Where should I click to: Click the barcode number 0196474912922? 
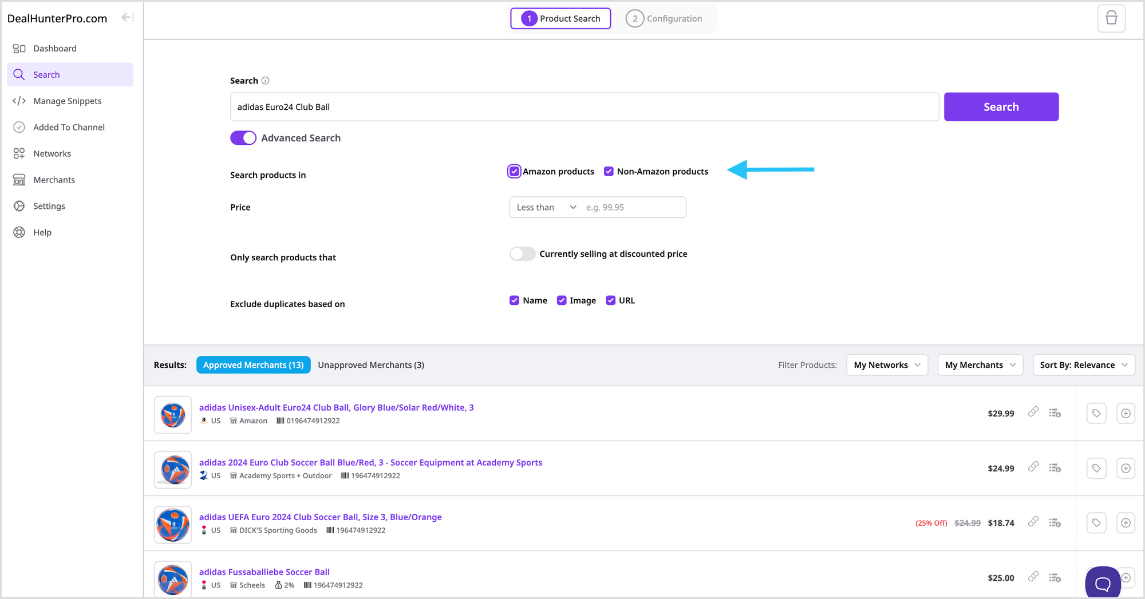[x=313, y=421]
